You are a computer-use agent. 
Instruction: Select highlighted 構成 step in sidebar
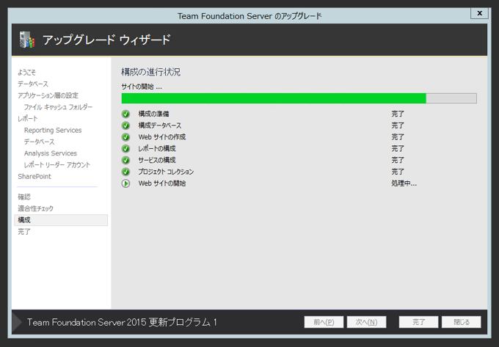click(61, 220)
